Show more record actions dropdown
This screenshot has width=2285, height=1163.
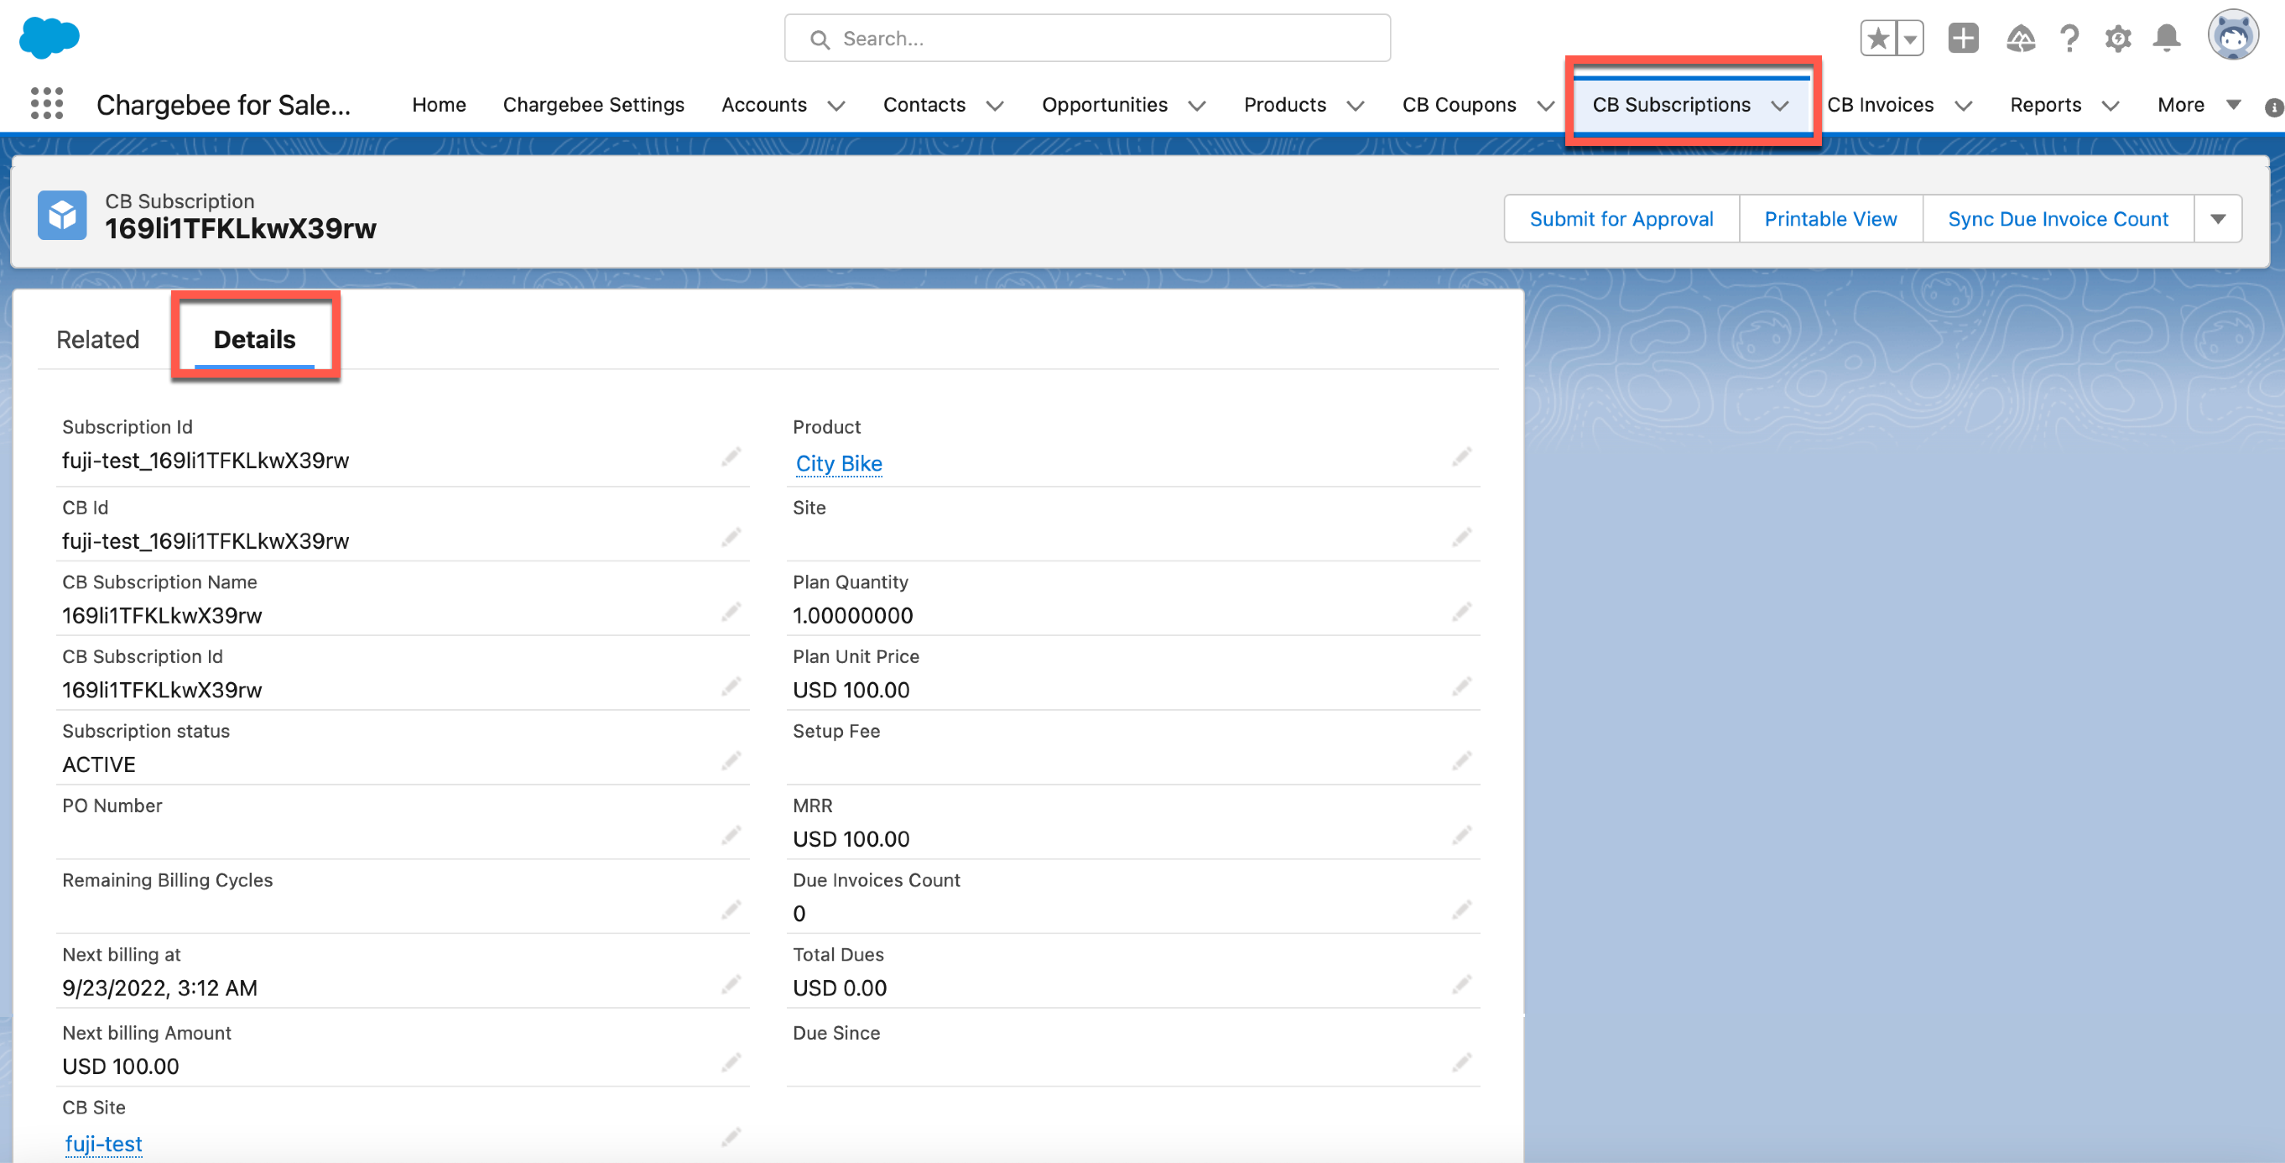coord(2218,219)
